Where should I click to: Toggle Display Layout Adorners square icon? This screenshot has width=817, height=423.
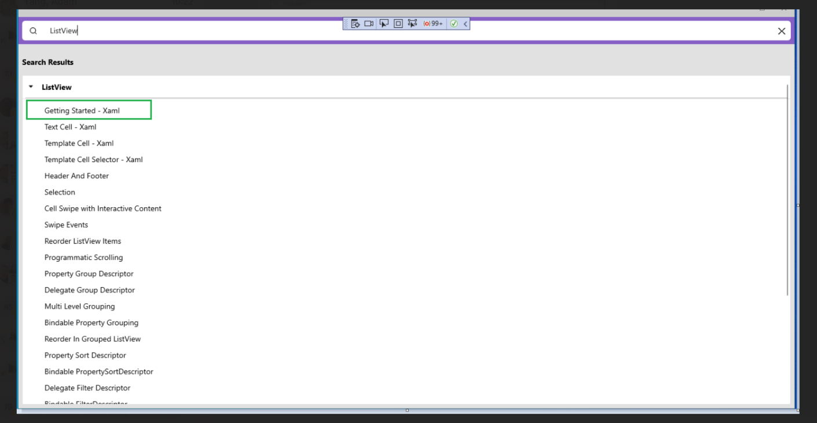(x=398, y=24)
